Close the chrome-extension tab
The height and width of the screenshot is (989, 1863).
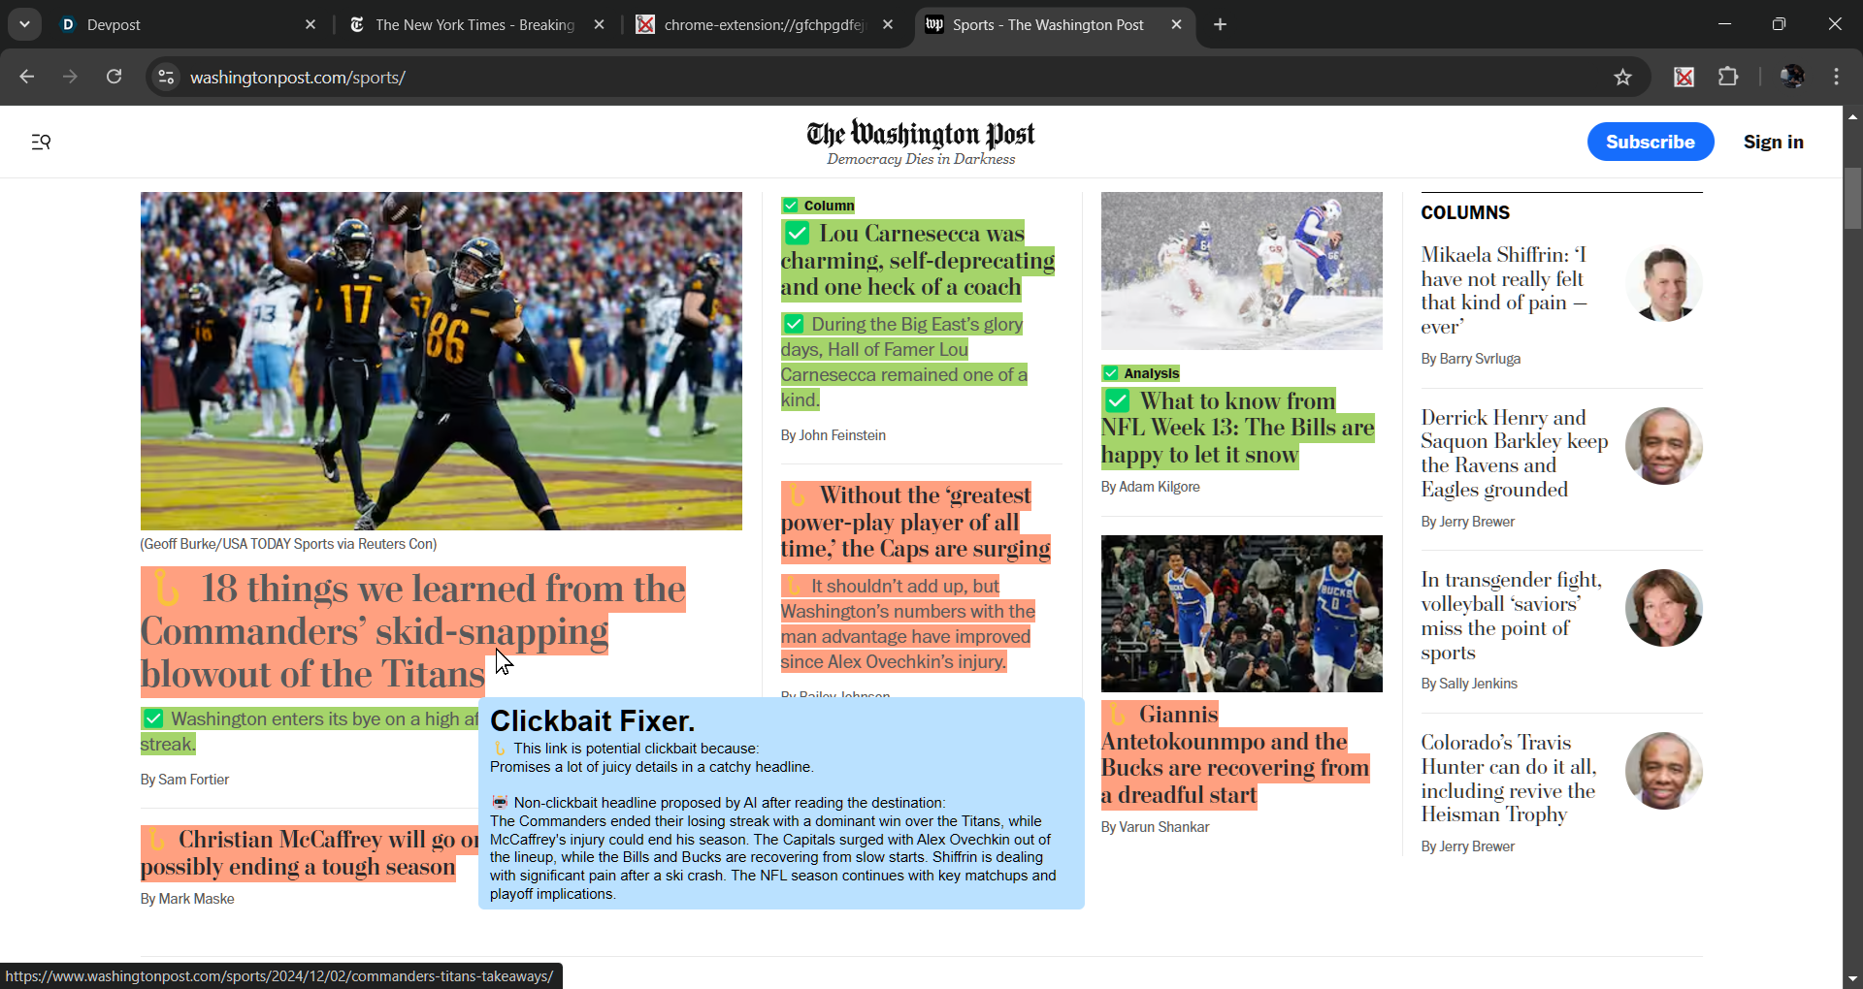click(888, 24)
